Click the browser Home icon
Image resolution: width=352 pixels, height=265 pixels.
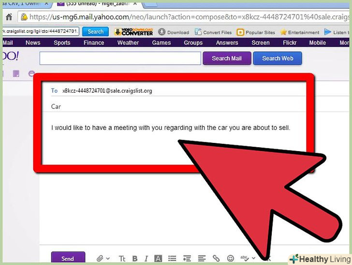click(9, 17)
